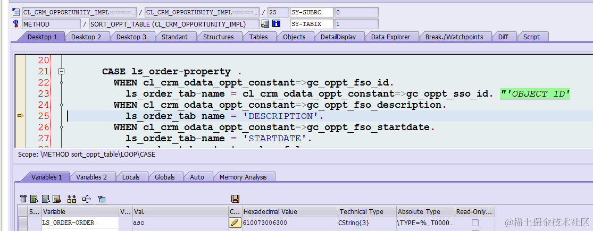Image resolution: width=593 pixels, height=231 pixels.
Task: Click the 'DESCRIPTION' string on line 25
Action: click(283, 116)
